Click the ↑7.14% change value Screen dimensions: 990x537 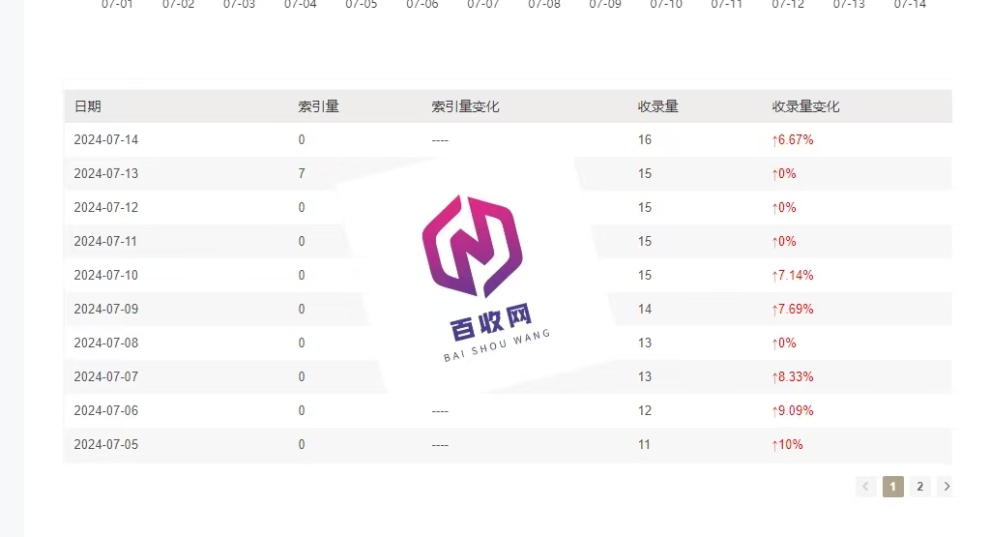(x=793, y=276)
